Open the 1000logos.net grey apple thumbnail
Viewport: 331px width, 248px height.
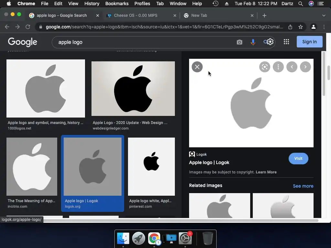click(x=46, y=88)
